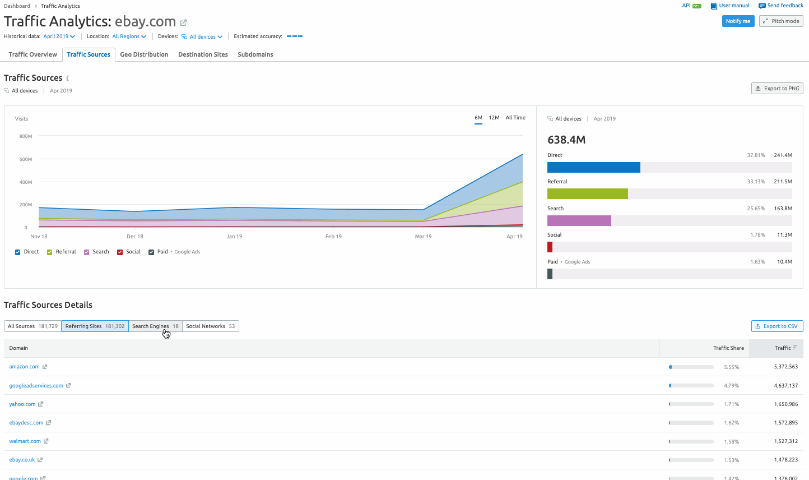Toggle the Paid Google Ads checkbox
This screenshot has height=480, width=809.
(x=151, y=252)
